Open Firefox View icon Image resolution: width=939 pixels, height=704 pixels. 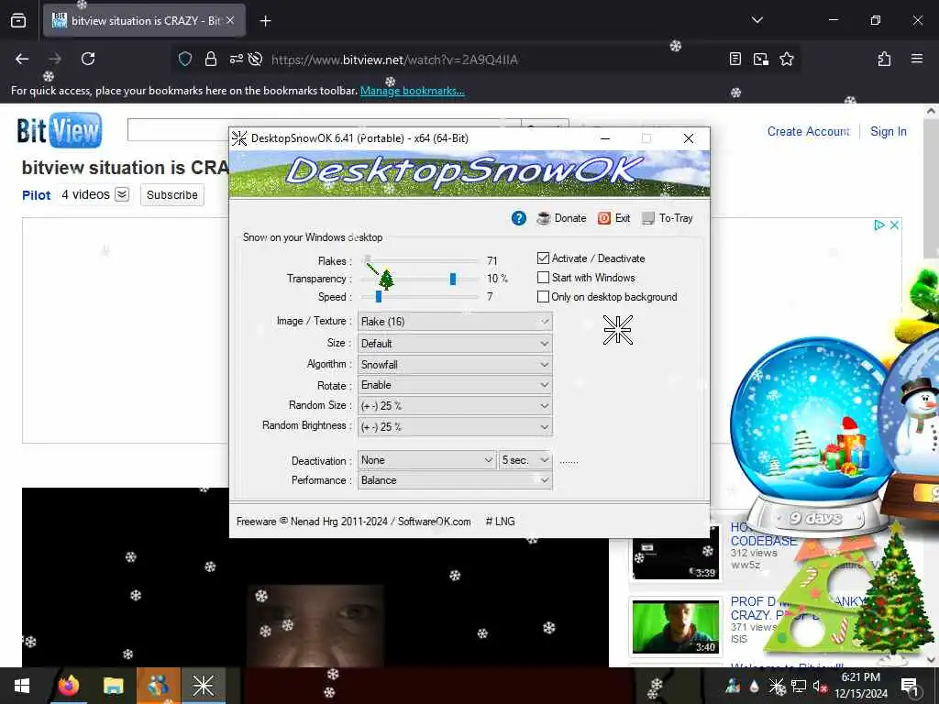(18, 21)
